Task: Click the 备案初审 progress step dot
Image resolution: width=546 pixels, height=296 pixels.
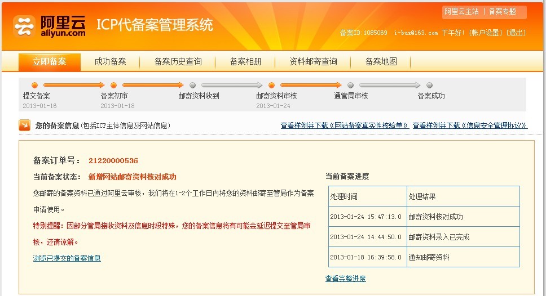Action: [113, 86]
